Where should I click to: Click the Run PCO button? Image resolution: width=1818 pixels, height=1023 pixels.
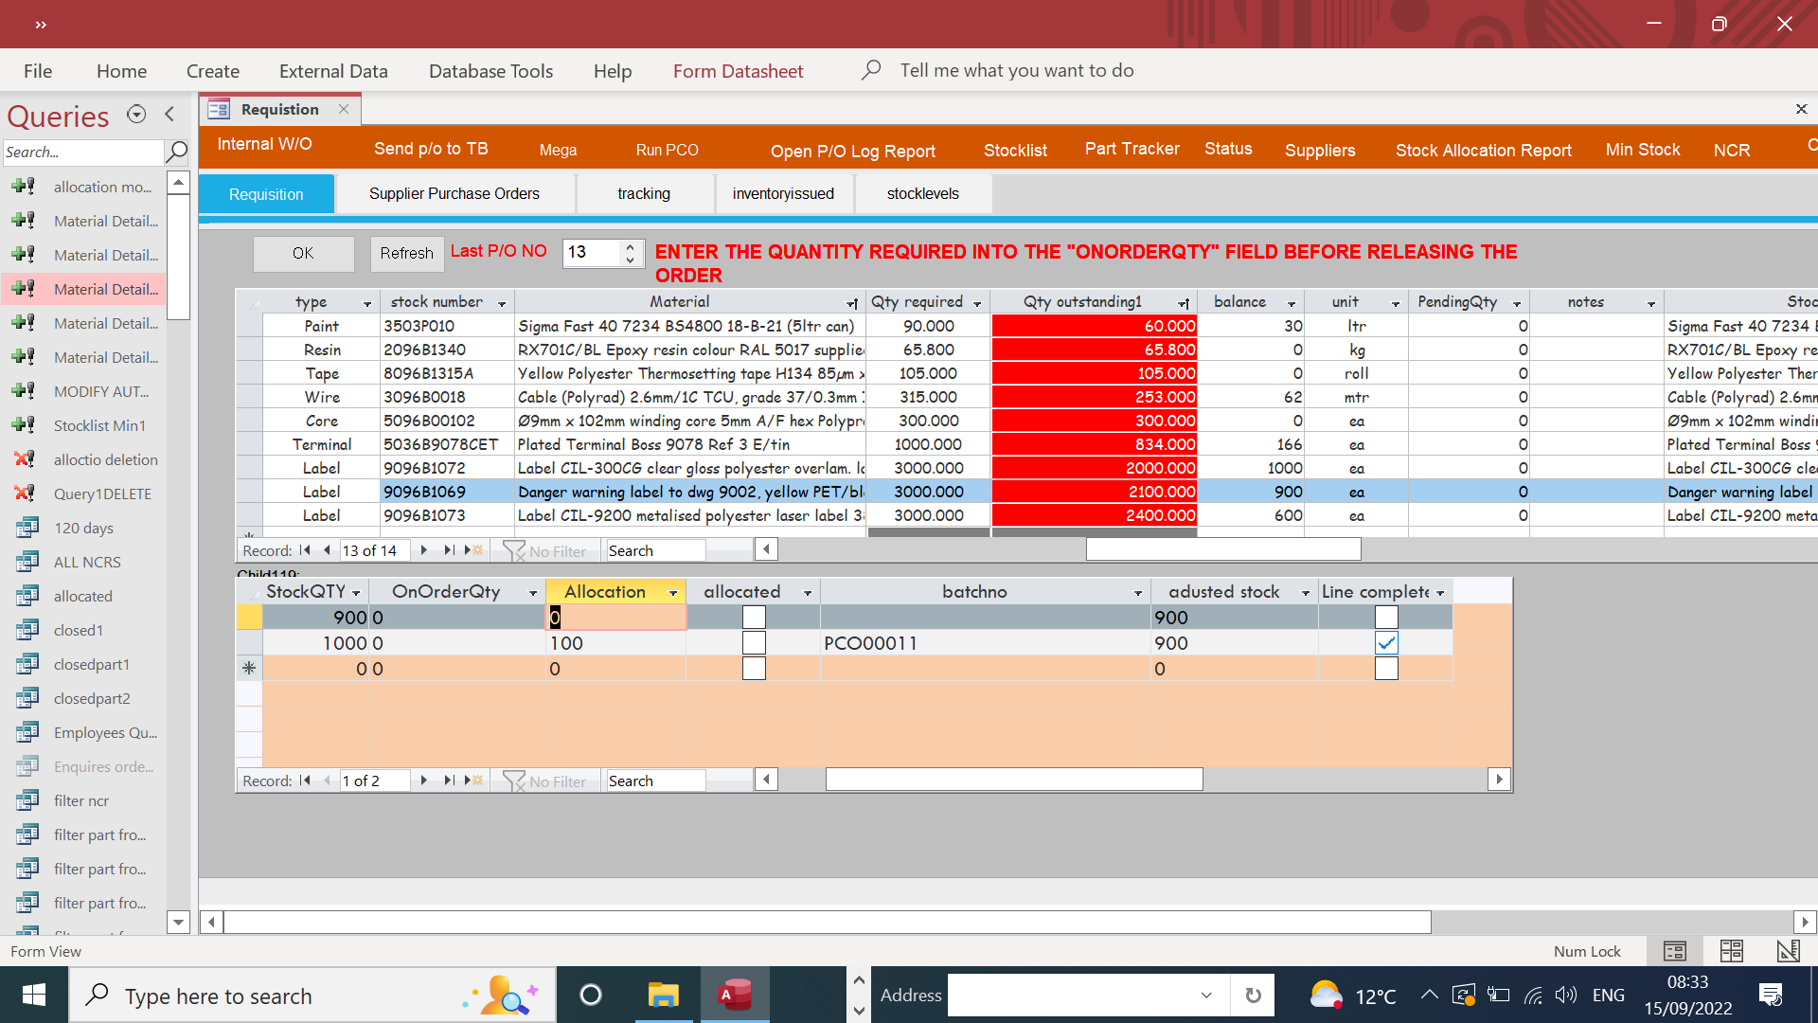pyautogui.click(x=668, y=150)
